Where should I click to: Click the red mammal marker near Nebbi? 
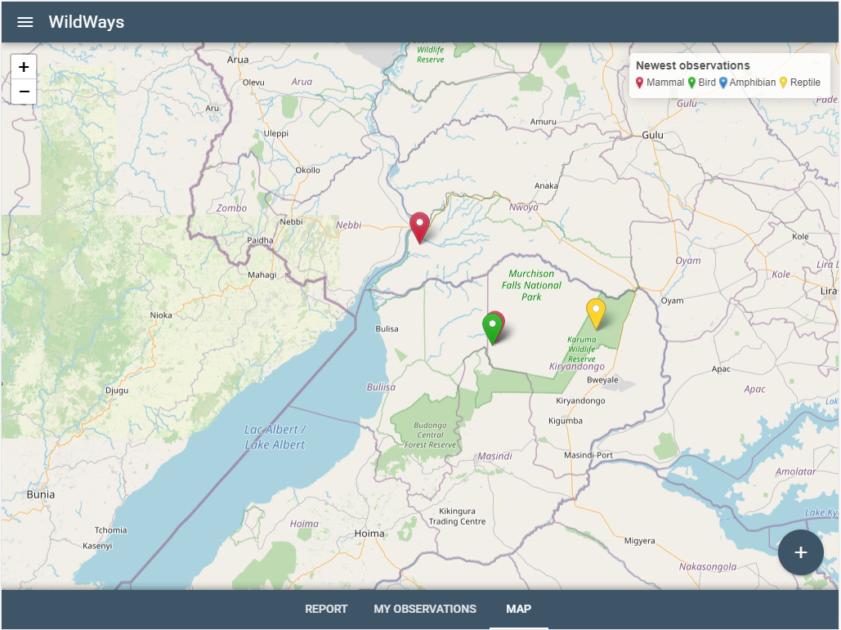click(x=419, y=226)
